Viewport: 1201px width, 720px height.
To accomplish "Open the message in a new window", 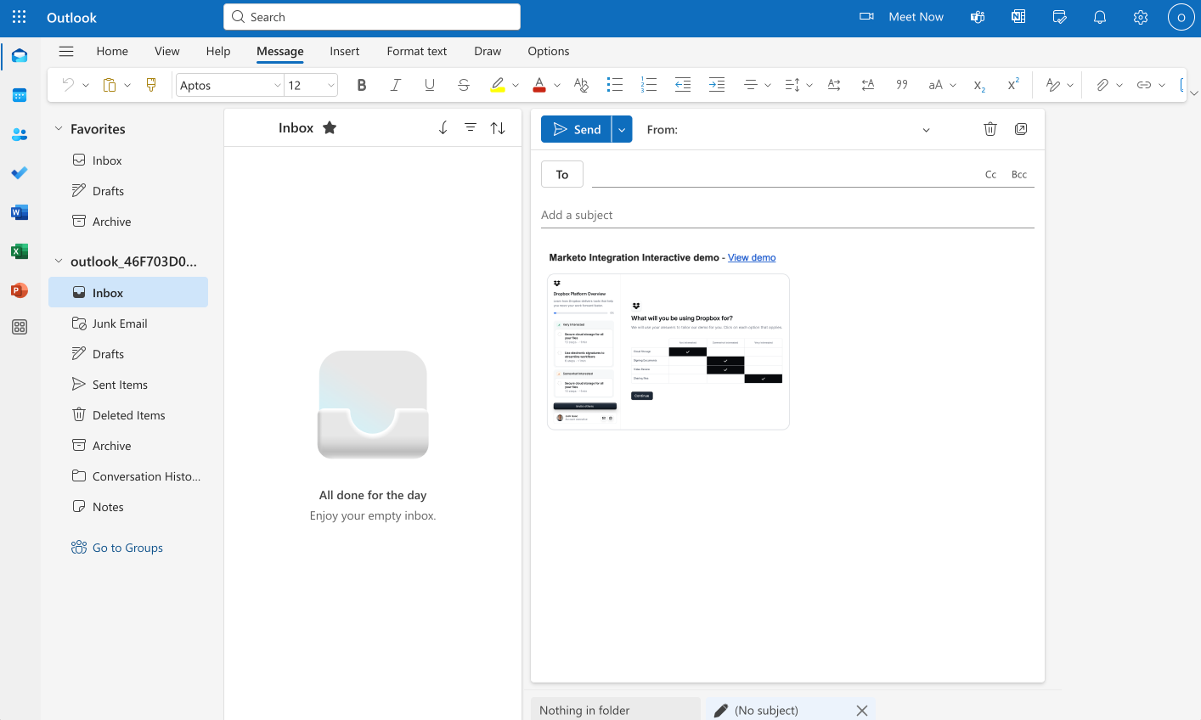I will [1021, 129].
